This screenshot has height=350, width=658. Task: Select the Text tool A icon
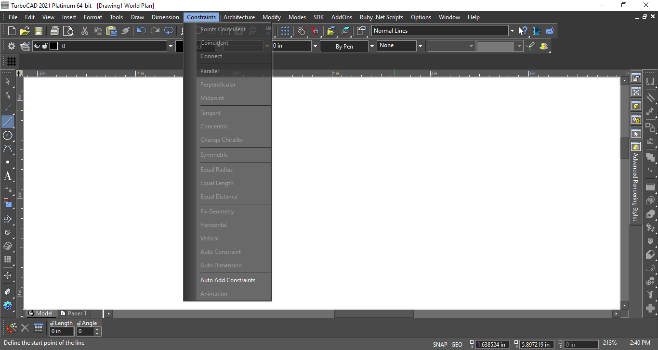[8, 176]
